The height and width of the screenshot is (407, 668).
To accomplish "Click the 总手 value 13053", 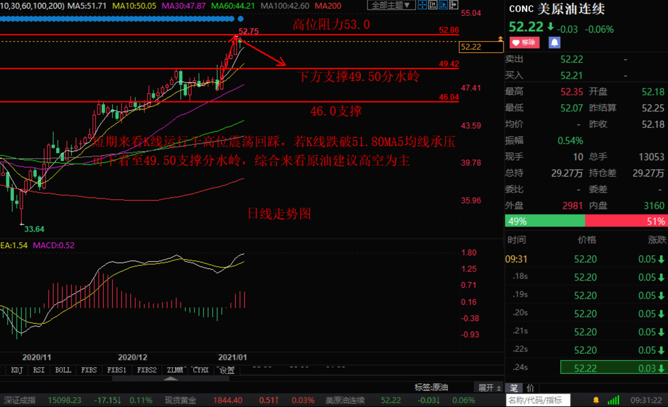I will click(652, 157).
